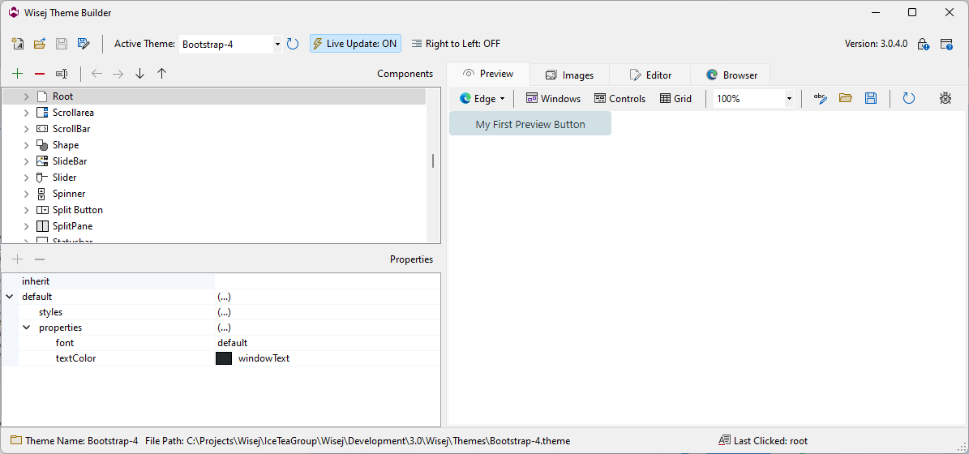Image resolution: width=969 pixels, height=454 pixels.
Task: Expand the SplitPane tree node
Action: [x=26, y=226]
